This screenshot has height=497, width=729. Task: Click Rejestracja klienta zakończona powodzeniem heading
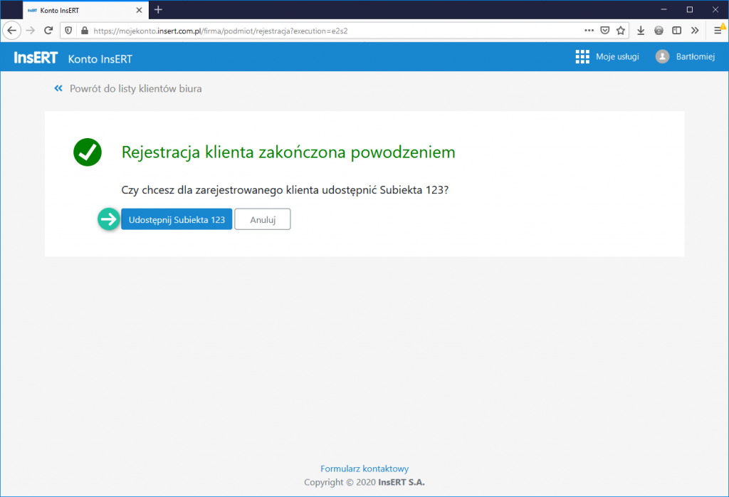point(288,152)
